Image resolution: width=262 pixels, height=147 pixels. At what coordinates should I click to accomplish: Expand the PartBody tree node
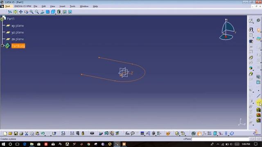coord(2,45)
